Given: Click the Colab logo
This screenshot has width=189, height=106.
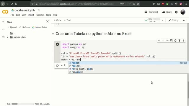Looking at the screenshot, I should tap(5, 12).
